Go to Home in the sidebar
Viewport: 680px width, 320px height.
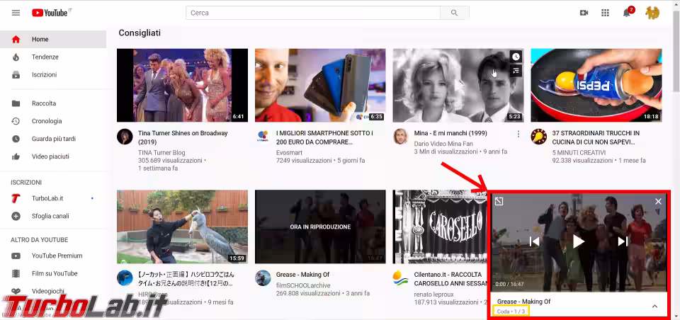[53, 39]
